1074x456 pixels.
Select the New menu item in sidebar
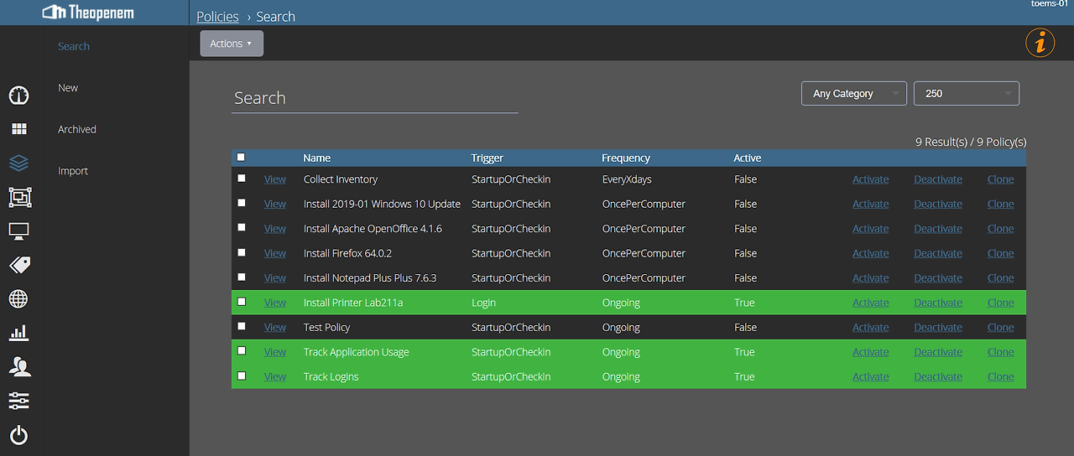[68, 87]
